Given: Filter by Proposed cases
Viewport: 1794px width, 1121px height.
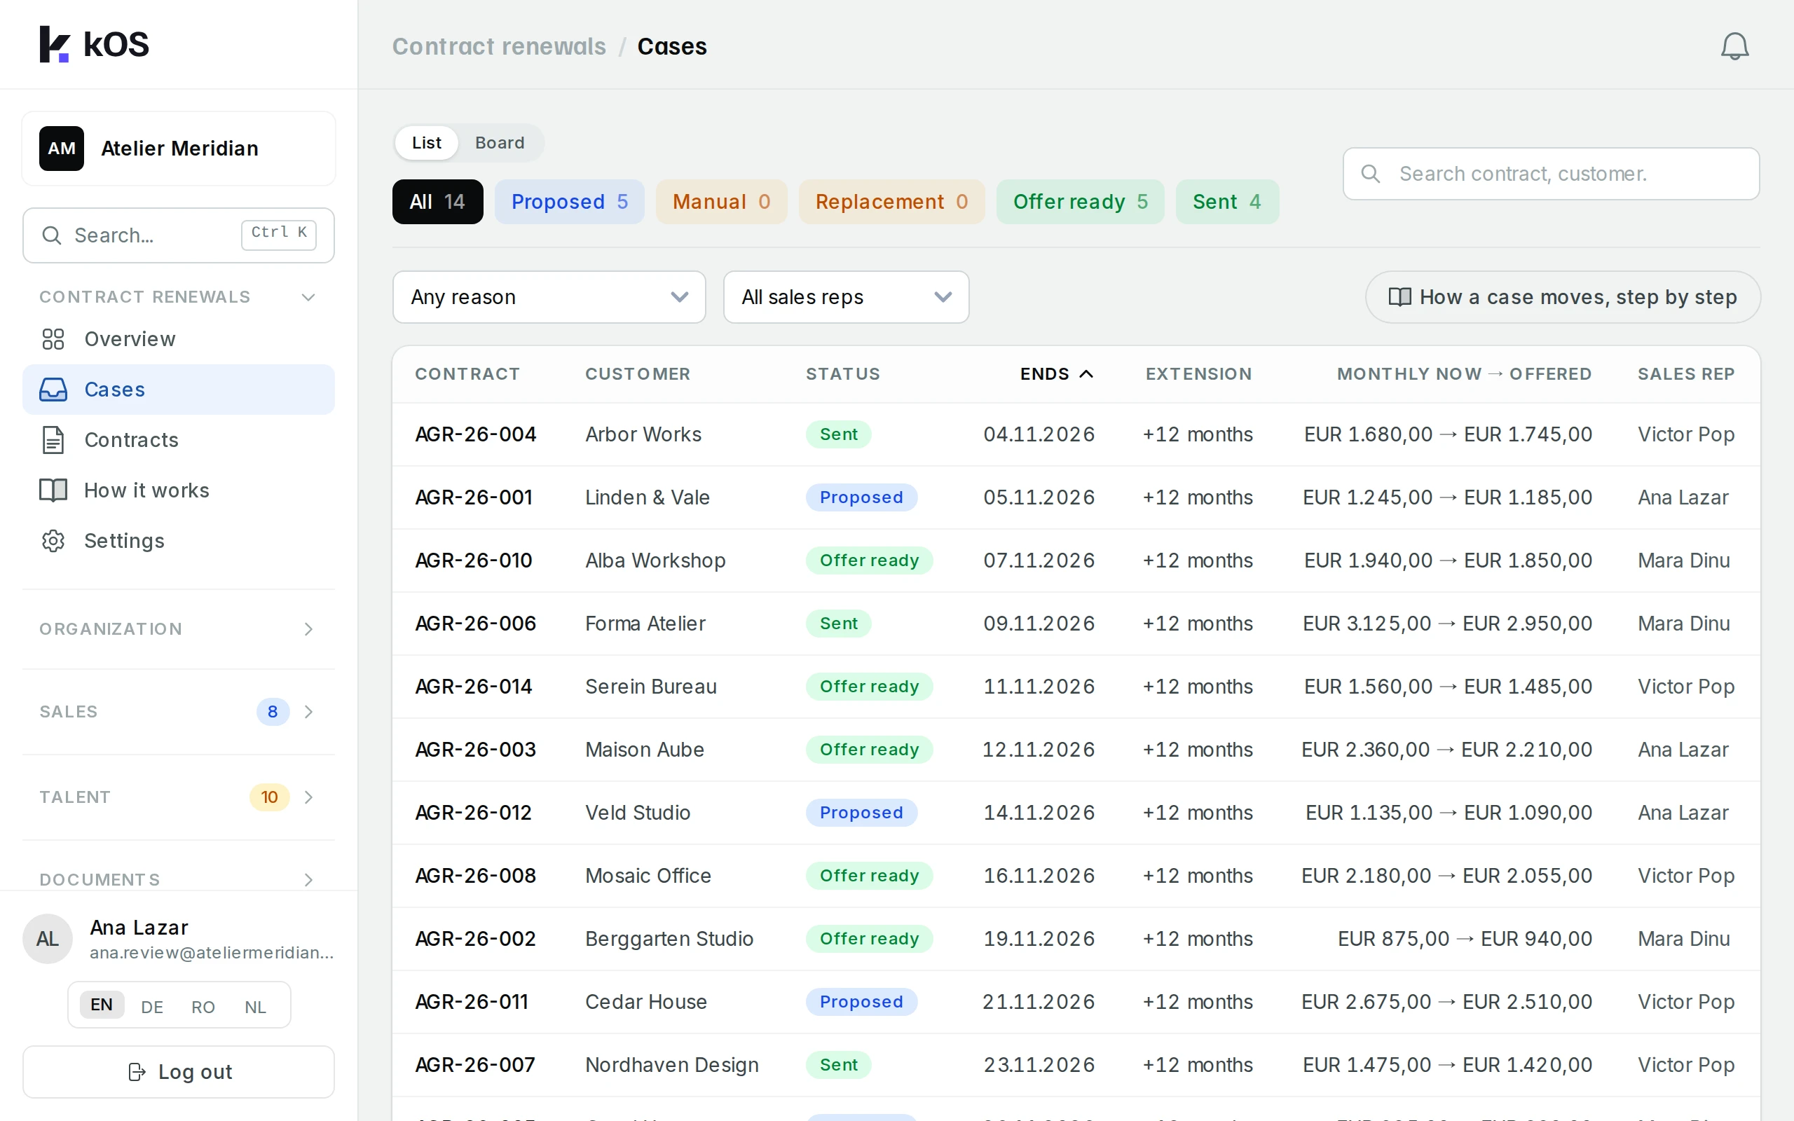Looking at the screenshot, I should click(569, 202).
